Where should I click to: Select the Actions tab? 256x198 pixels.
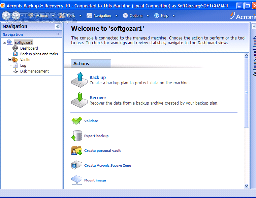[91, 64]
